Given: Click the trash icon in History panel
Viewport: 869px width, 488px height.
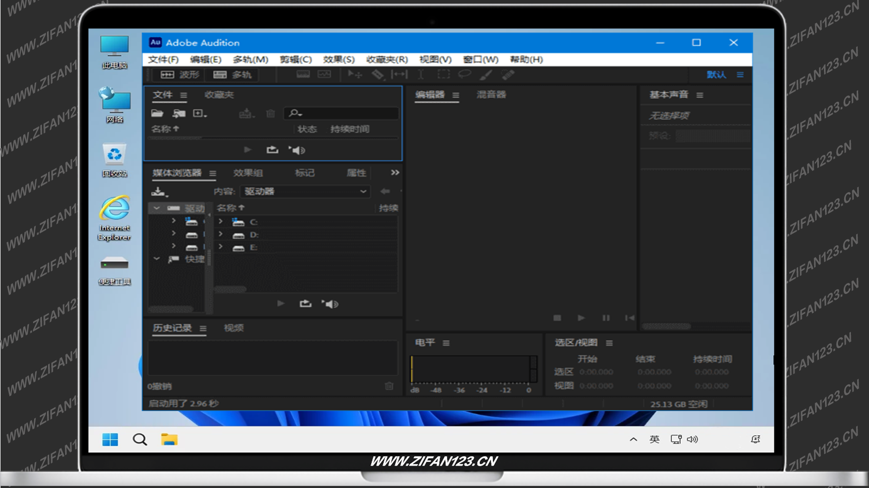Looking at the screenshot, I should tap(389, 386).
